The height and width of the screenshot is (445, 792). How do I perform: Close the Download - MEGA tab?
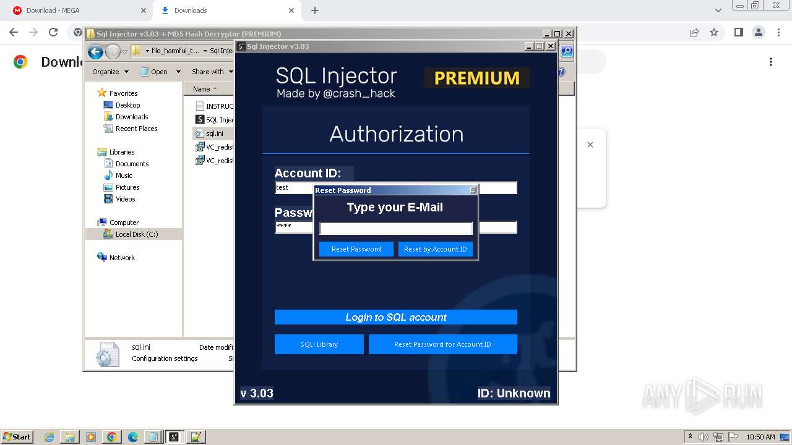click(x=144, y=11)
